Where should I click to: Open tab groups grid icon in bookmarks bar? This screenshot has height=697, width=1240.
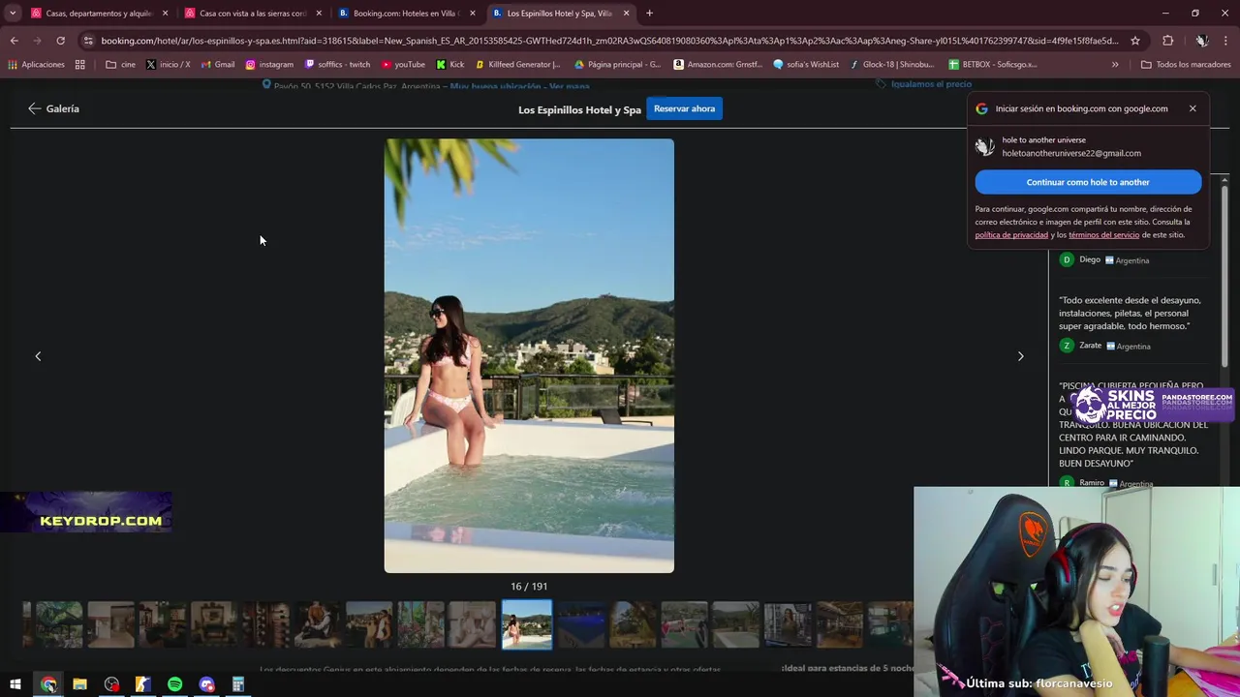tap(80, 65)
